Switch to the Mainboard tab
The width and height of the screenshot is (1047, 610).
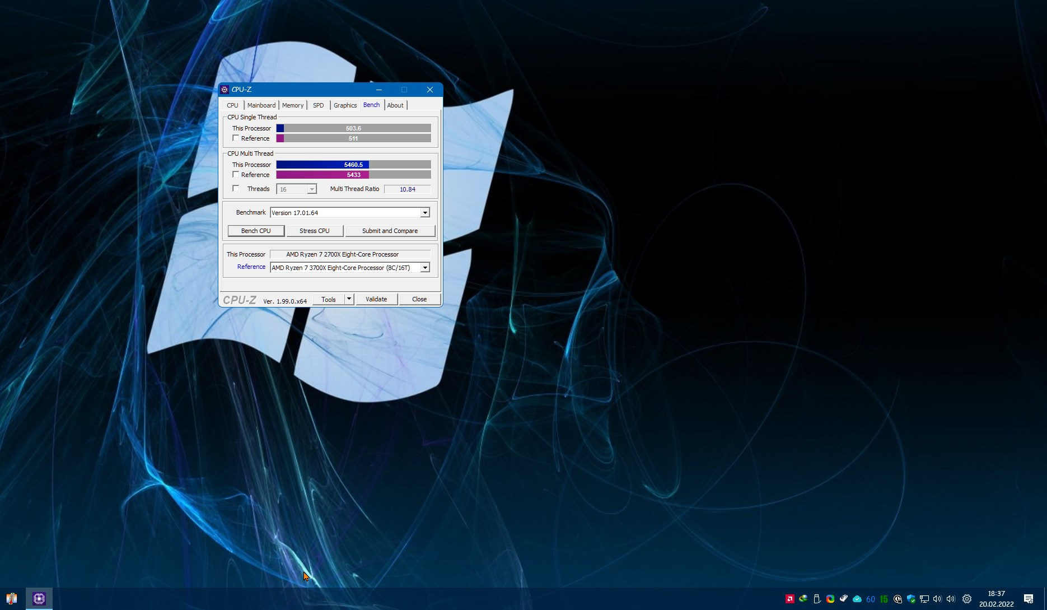pyautogui.click(x=261, y=105)
